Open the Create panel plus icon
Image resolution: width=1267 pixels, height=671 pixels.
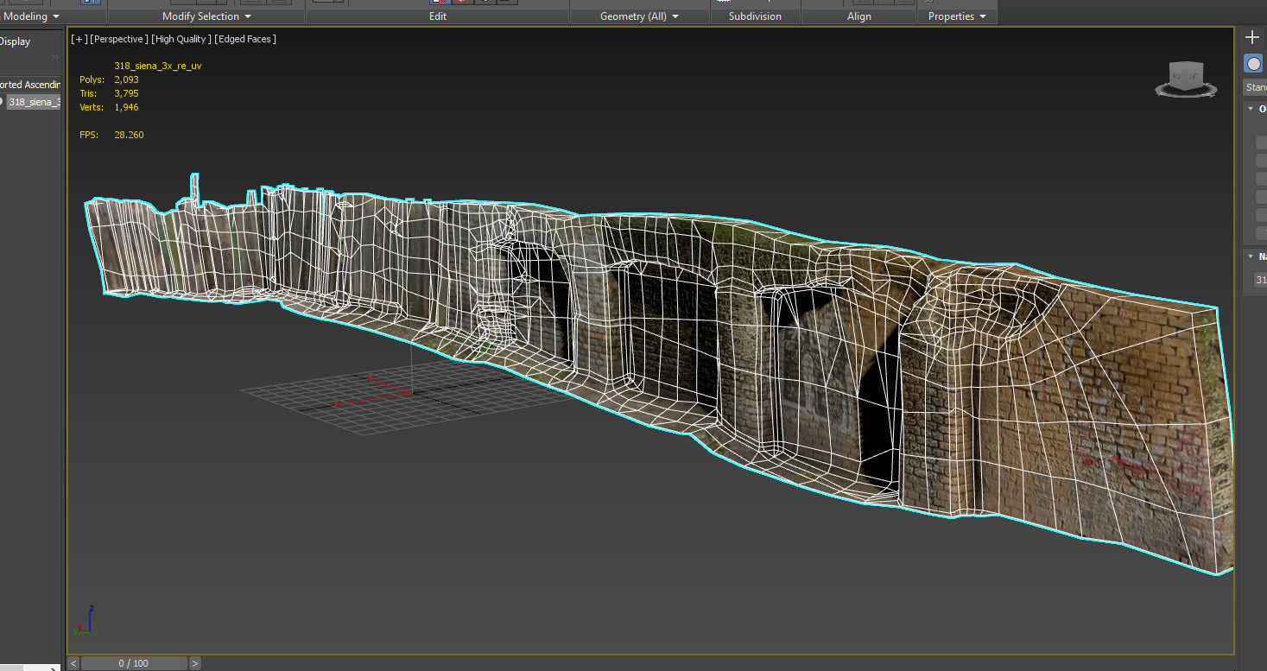[x=1252, y=37]
